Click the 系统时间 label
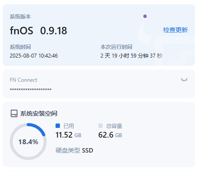201x171 pixels. [x=20, y=47]
